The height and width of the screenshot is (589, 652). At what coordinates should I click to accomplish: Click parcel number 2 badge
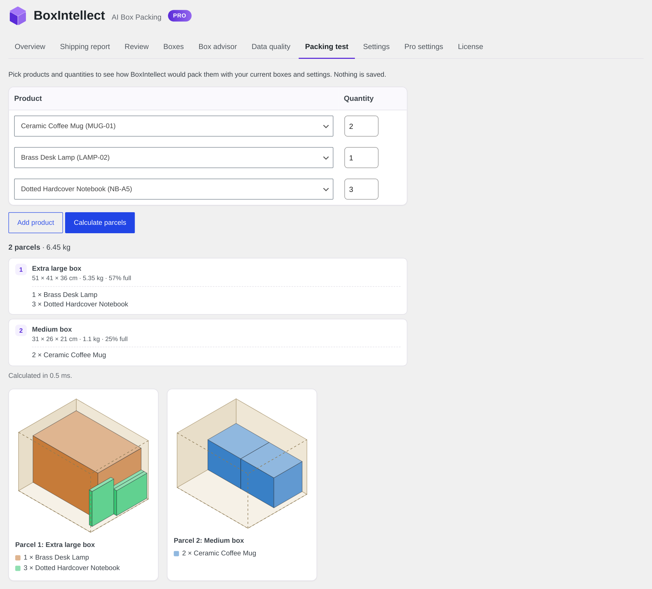pos(21,330)
